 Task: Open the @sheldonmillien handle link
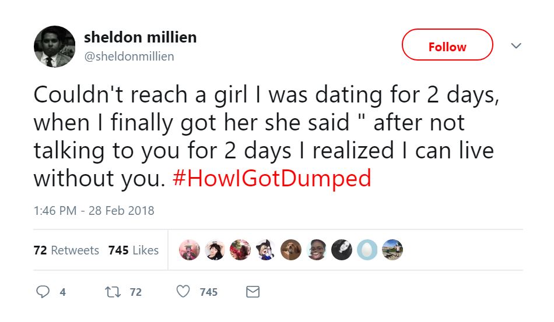129,56
